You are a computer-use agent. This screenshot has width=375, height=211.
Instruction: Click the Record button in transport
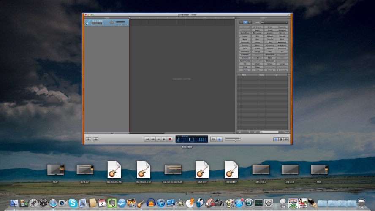coord(170,139)
